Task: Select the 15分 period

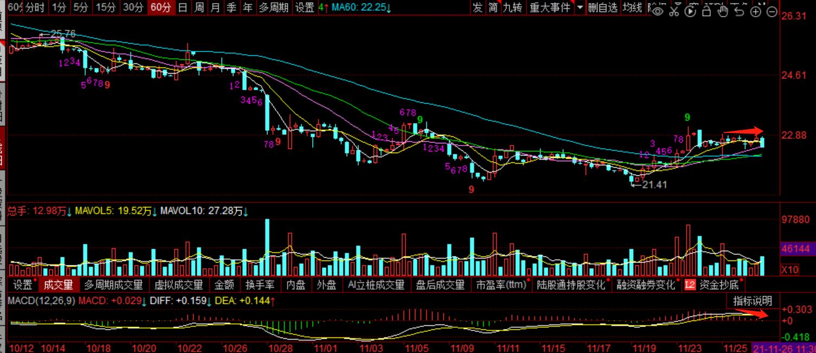Action: pos(106,8)
